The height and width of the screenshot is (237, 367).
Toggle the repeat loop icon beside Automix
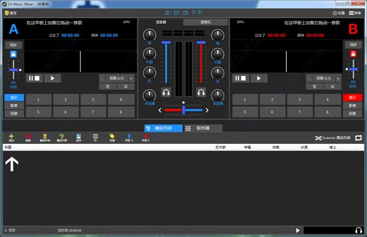[358, 138]
